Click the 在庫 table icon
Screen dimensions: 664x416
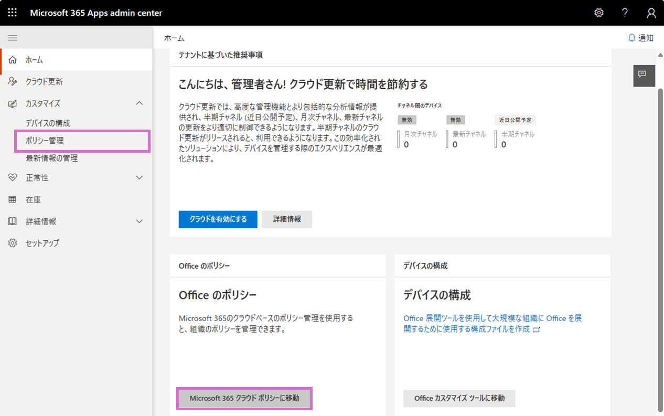(x=13, y=199)
